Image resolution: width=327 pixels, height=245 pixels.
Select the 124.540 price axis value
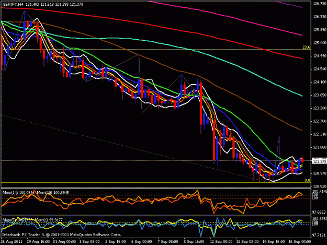[x=319, y=69]
